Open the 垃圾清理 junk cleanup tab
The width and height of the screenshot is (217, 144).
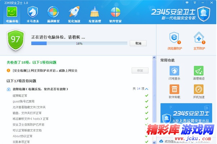coord(95,15)
